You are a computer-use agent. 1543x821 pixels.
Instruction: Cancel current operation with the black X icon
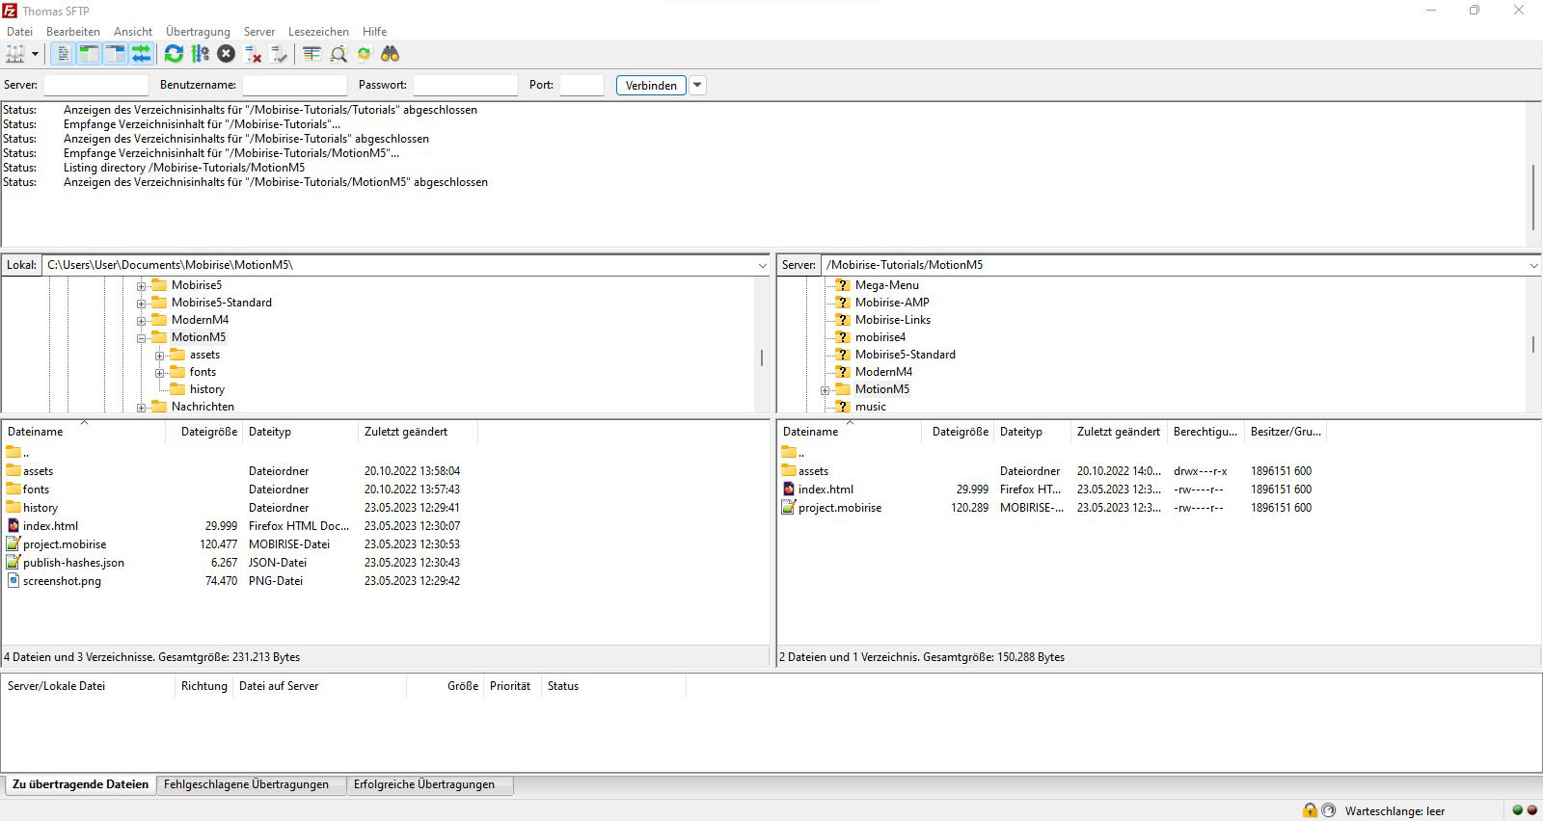click(x=226, y=54)
